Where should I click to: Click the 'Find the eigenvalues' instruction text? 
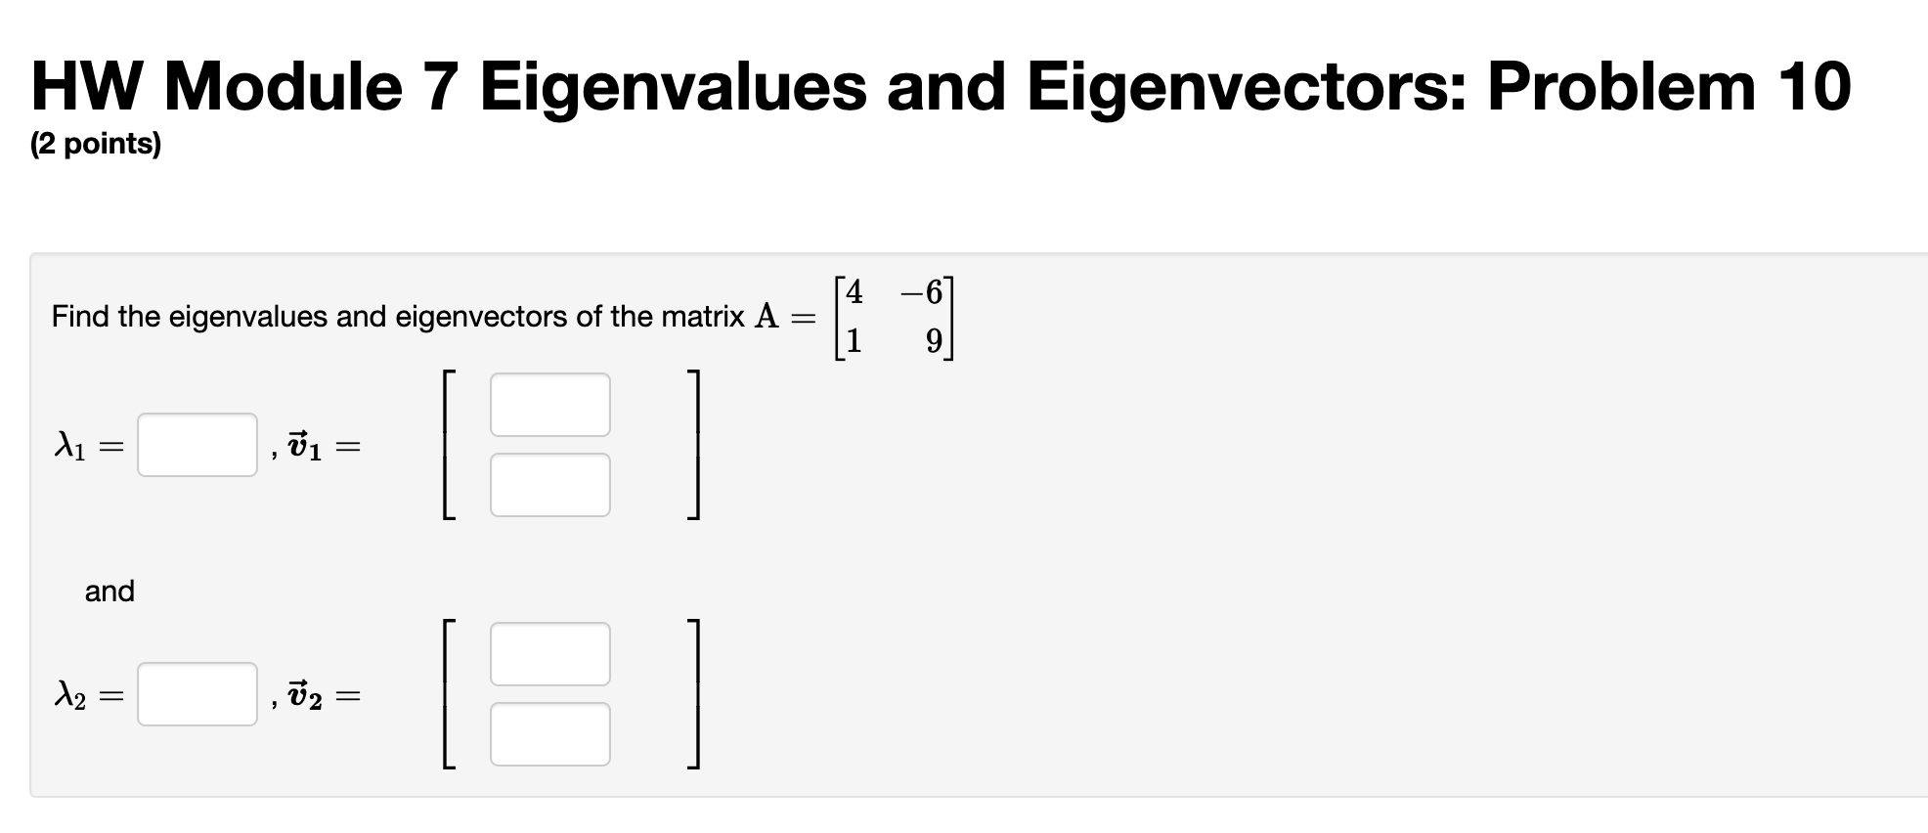point(391,316)
